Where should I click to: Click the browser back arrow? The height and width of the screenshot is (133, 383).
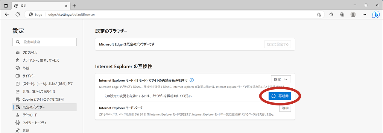tap(7, 14)
